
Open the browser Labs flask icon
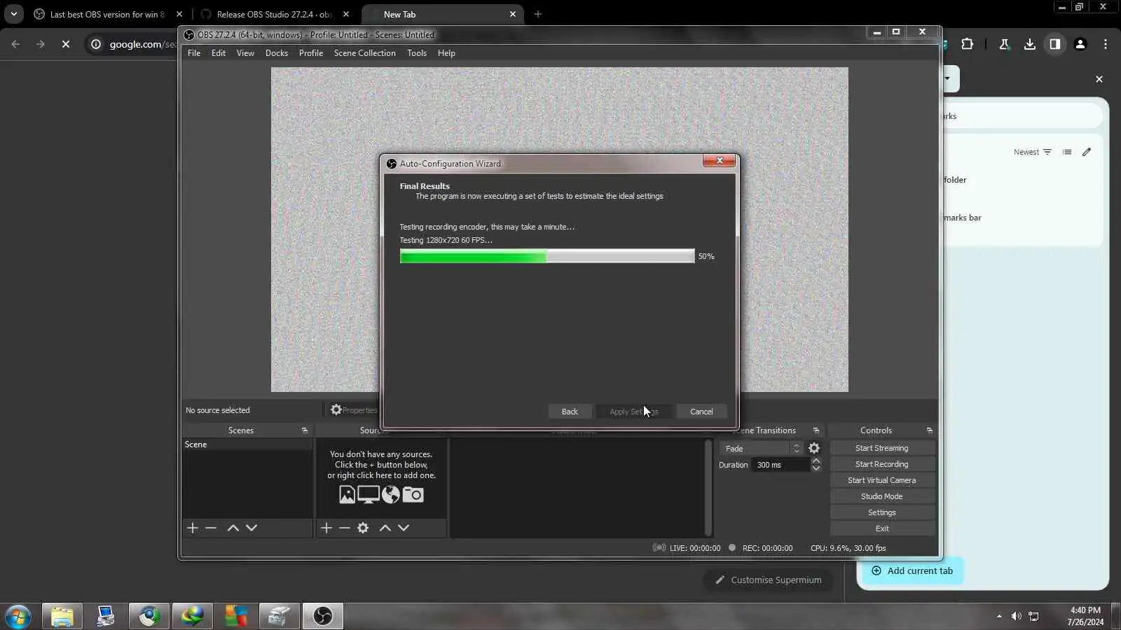(x=1004, y=44)
